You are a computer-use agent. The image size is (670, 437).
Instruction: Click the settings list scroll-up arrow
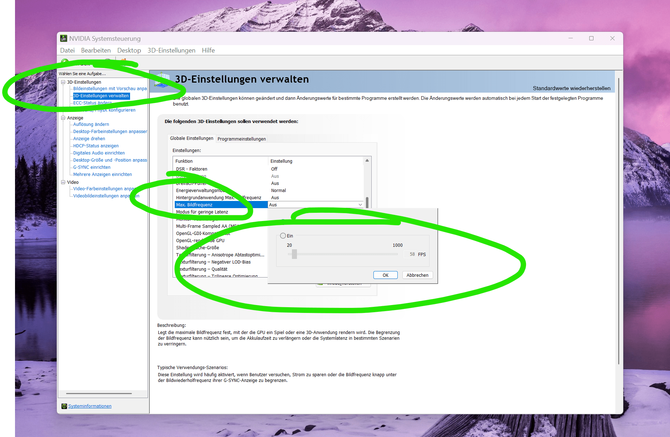click(367, 161)
